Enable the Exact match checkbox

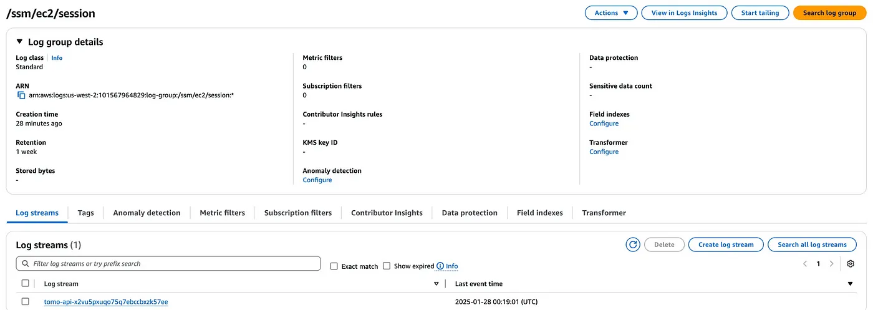click(x=334, y=266)
